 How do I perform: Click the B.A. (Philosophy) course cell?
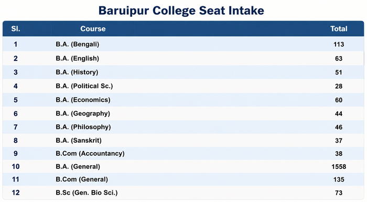[x=83, y=127]
